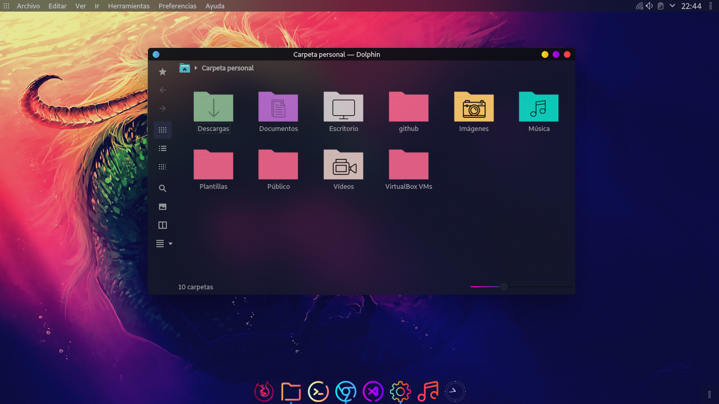Select the VirtualBox VMs folder
719x404 pixels.
(x=408, y=169)
